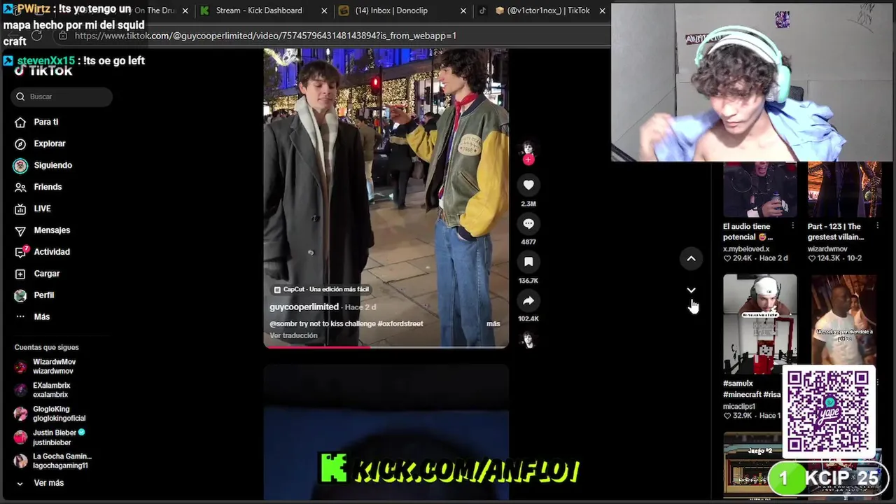Close the (@v1ctor1nox_) TikTok tab
896x504 pixels.
[602, 10]
